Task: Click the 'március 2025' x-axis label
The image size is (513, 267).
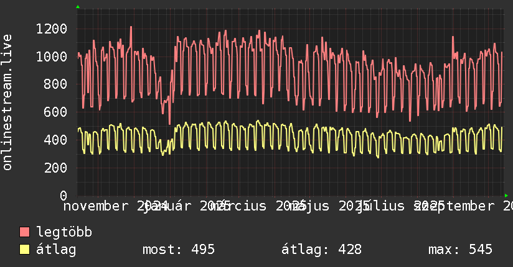Action: point(258,206)
